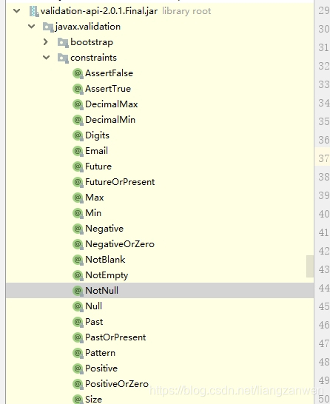Select the NotEmpty class name
This screenshot has width=330, height=404.
pos(107,276)
